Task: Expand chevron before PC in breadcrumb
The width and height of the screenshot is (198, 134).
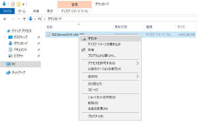Action: pyautogui.click(x=35, y=19)
